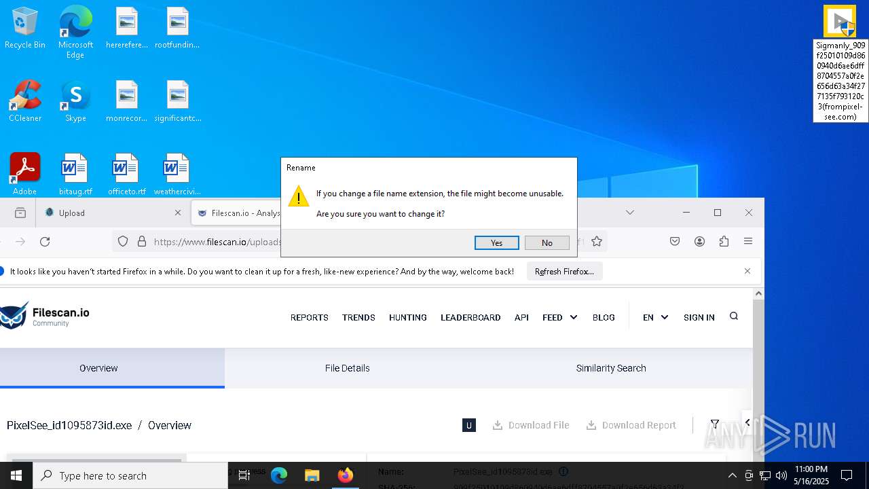The height and width of the screenshot is (489, 869).
Task: Select the significantc image file icon
Action: [x=177, y=101]
